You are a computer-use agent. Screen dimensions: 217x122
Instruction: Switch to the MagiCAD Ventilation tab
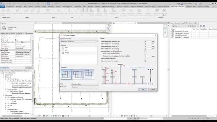click(137, 7)
